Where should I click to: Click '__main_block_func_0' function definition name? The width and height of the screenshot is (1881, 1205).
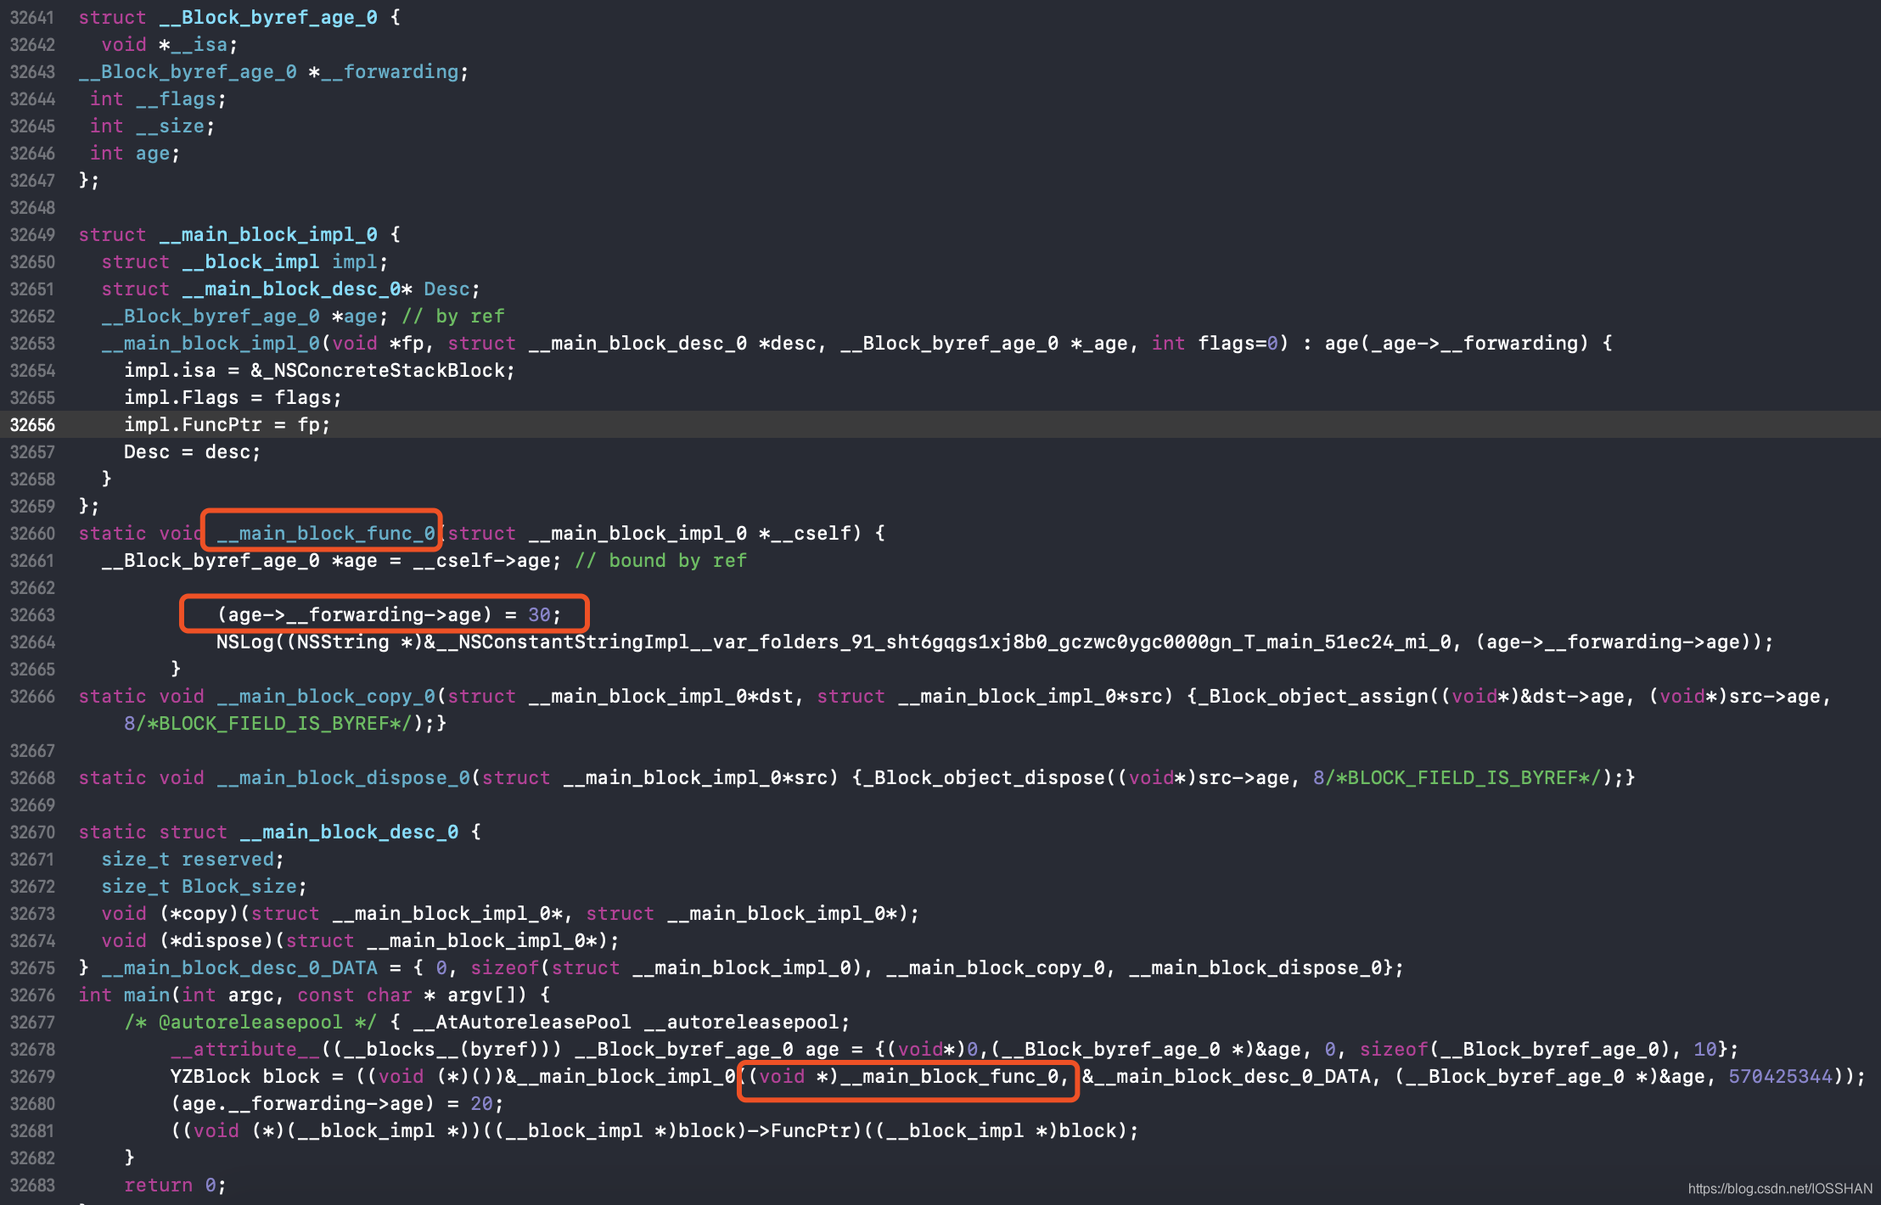pos(326,534)
